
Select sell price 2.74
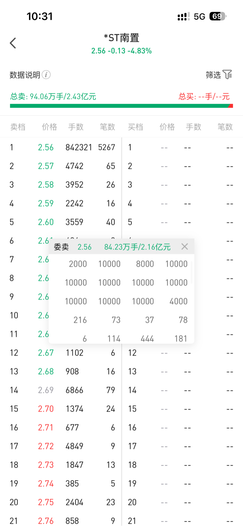(46, 483)
